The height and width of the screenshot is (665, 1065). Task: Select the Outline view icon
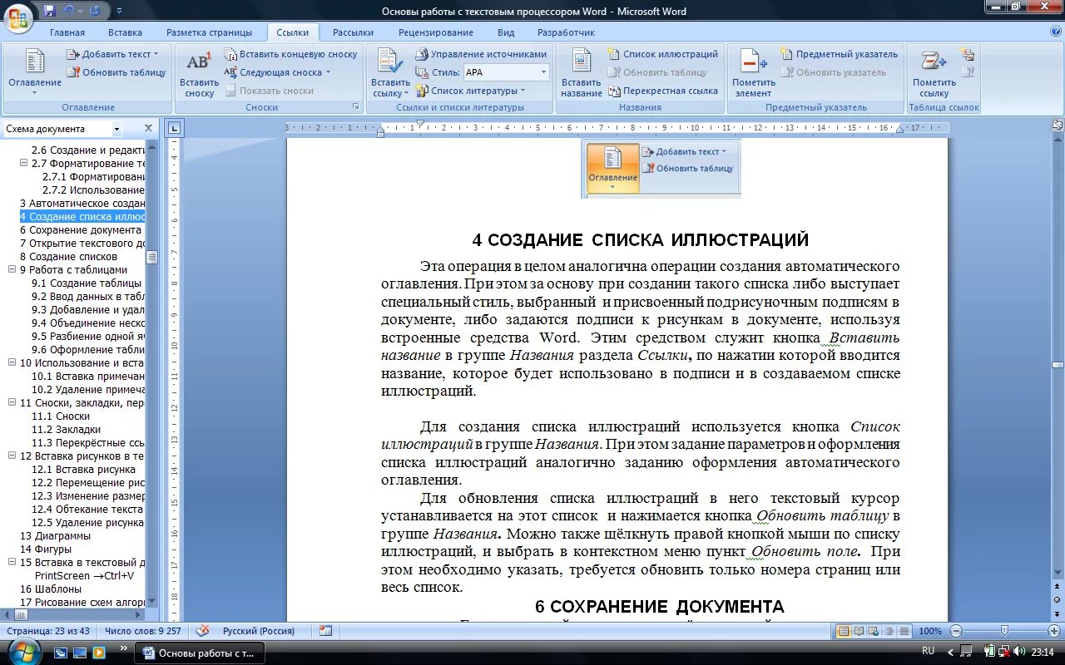889,631
